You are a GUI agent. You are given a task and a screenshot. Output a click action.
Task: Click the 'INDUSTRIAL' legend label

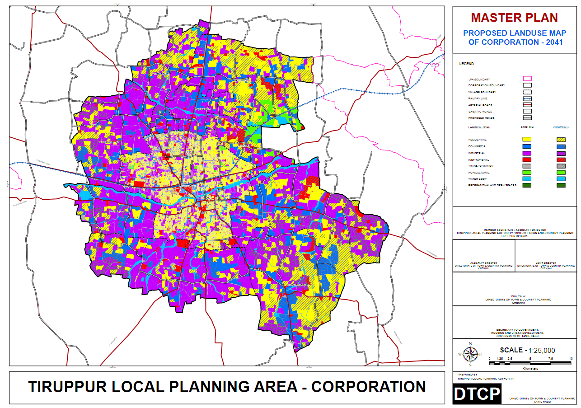point(477,153)
